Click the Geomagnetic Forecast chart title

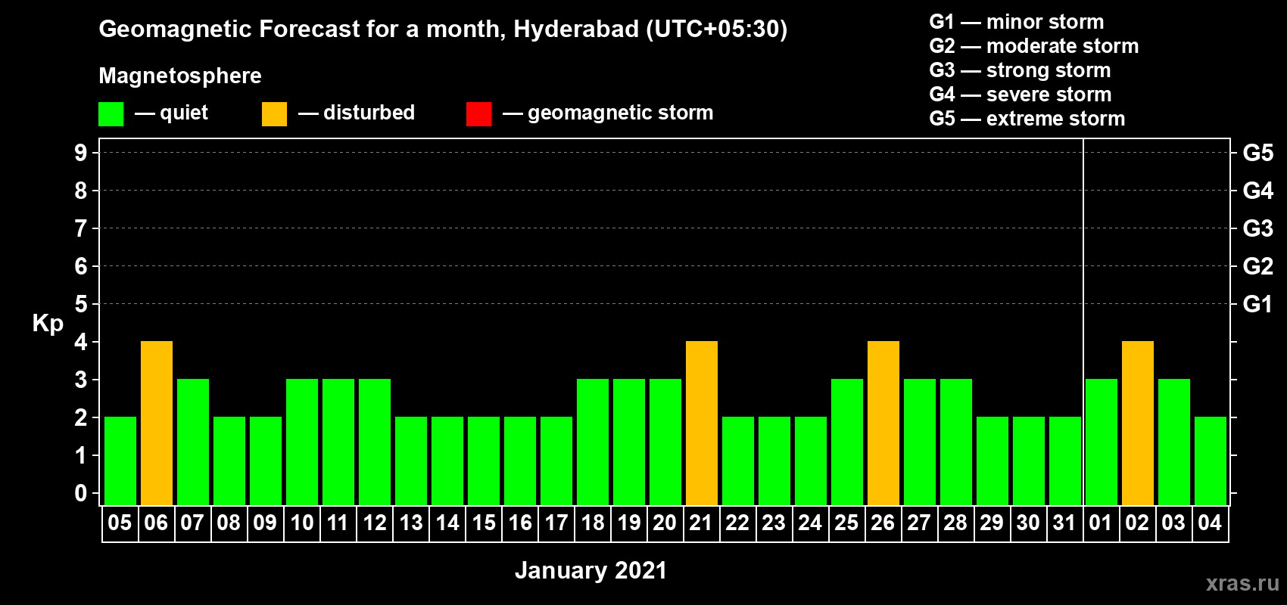coord(443,29)
